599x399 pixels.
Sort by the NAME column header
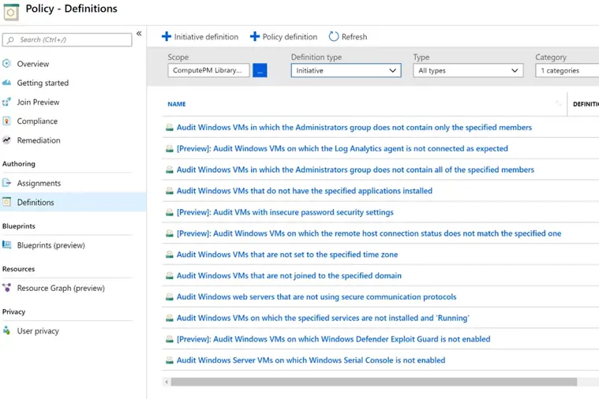[x=177, y=104]
